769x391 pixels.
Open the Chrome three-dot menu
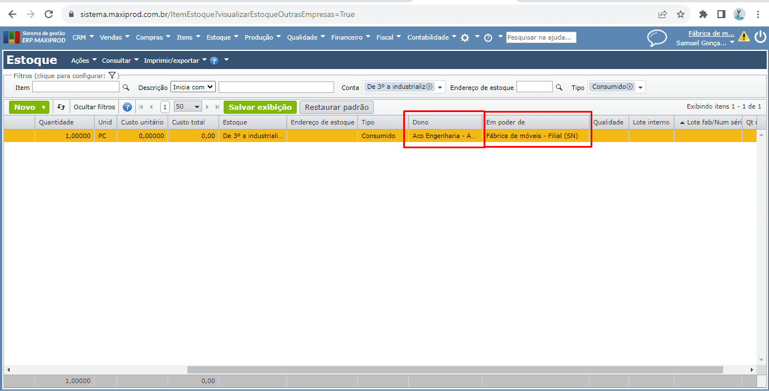(x=758, y=14)
